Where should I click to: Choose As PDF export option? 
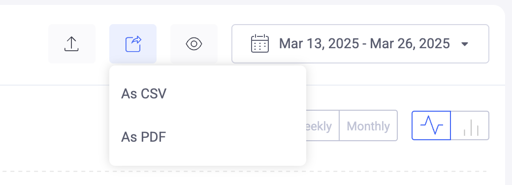click(x=208, y=137)
